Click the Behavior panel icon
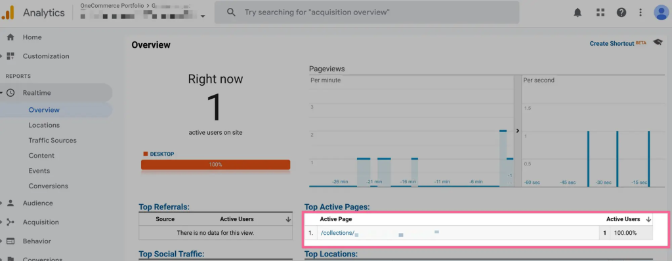Image resolution: width=672 pixels, height=261 pixels. pyautogui.click(x=10, y=241)
